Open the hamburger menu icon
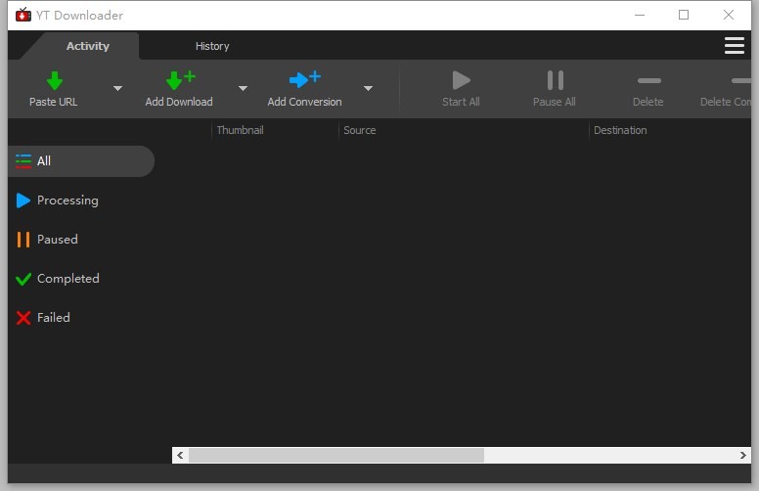Image resolution: width=759 pixels, height=491 pixels. [734, 46]
